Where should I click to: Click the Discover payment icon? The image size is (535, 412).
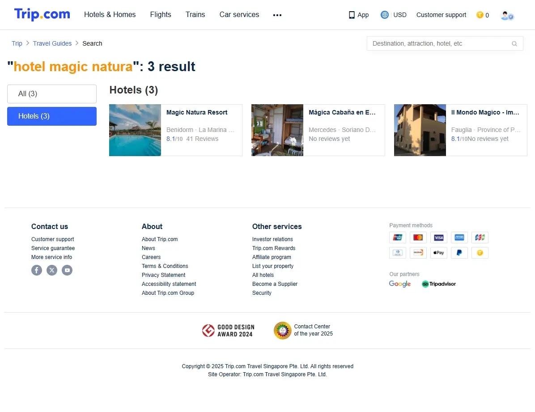[418, 253]
